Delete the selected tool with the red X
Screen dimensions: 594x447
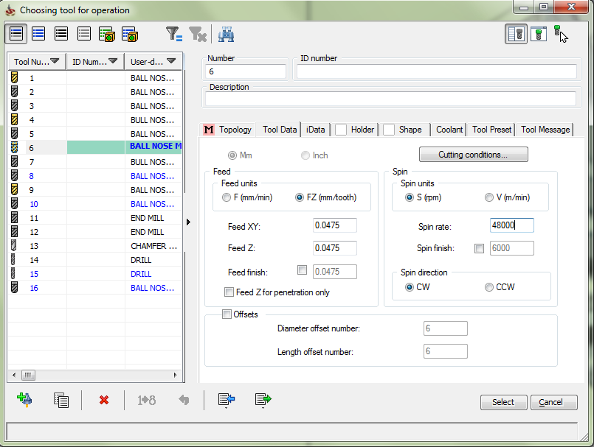point(104,400)
